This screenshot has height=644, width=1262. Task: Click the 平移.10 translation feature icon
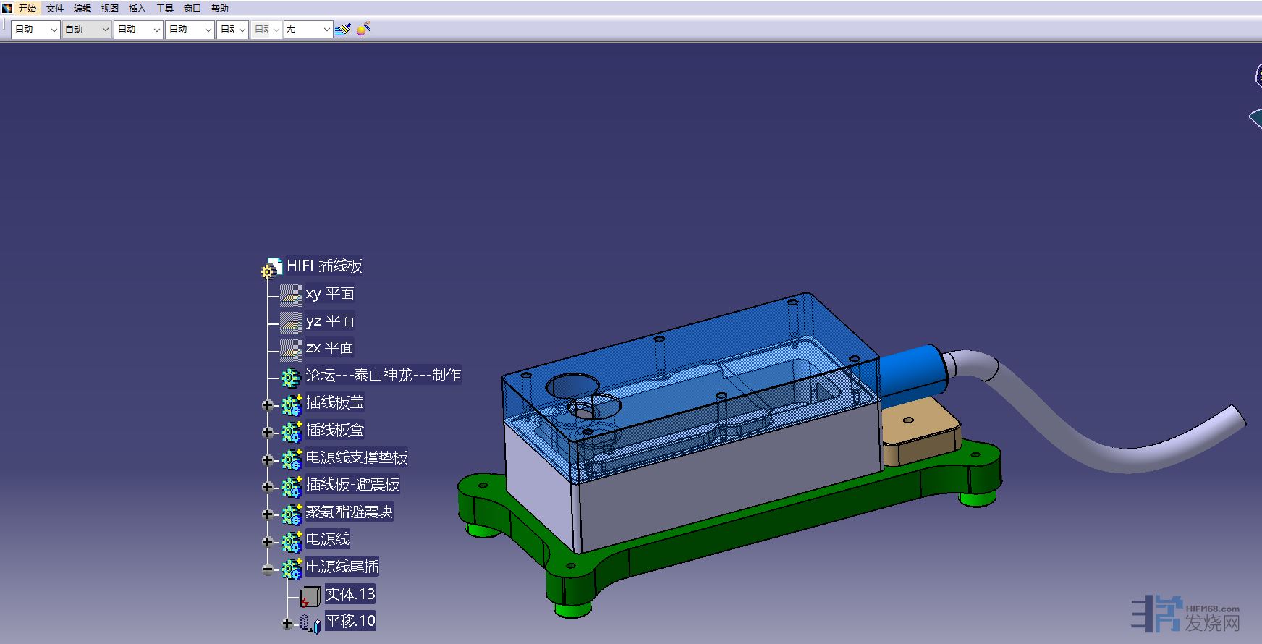(310, 623)
